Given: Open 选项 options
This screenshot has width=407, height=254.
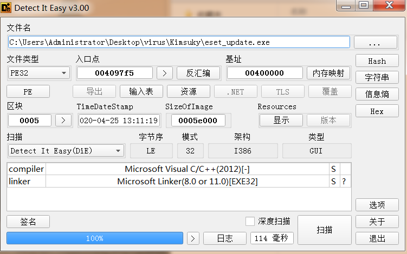Looking at the screenshot, I should 377,205.
